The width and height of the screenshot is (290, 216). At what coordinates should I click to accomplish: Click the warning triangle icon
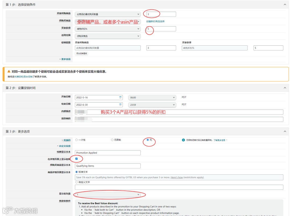[x=9, y=71]
